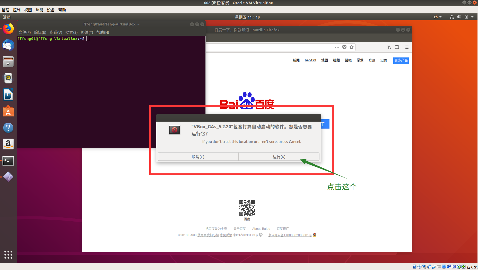Screen dimensions: 478x270
Task: Open Firefox from the Ubuntu dock
Action: coord(8,29)
